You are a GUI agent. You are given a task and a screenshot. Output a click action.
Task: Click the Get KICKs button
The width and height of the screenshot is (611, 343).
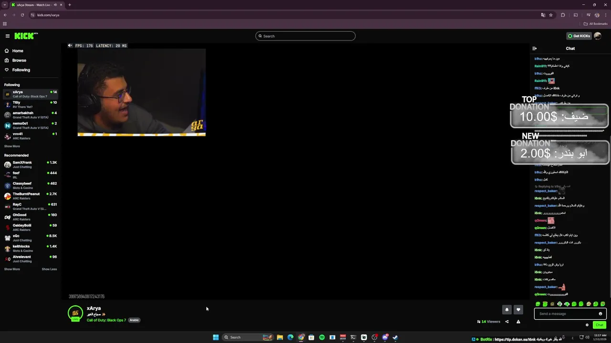click(579, 36)
